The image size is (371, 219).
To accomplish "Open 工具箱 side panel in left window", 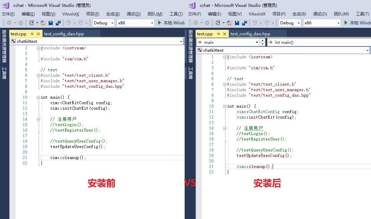I will pos(4,73).
